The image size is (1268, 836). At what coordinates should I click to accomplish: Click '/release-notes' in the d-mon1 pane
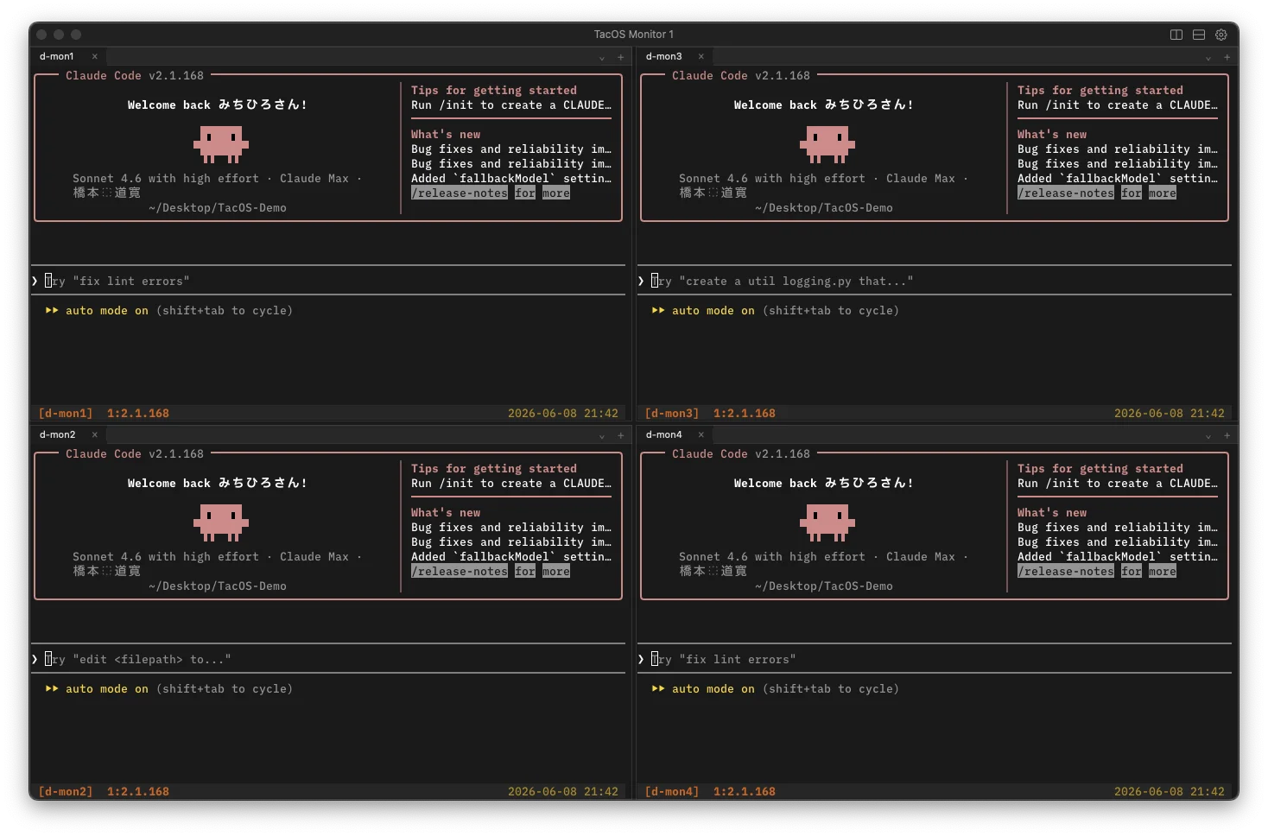(460, 193)
